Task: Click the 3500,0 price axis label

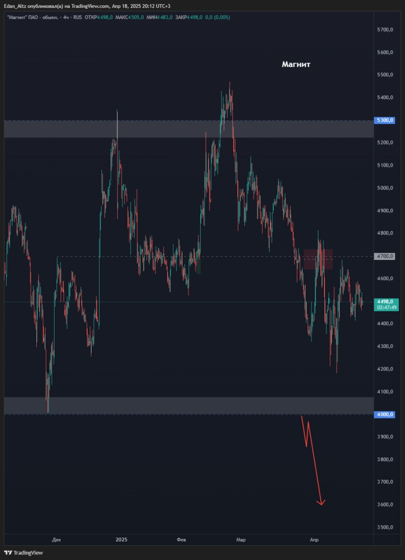Action: point(385,527)
